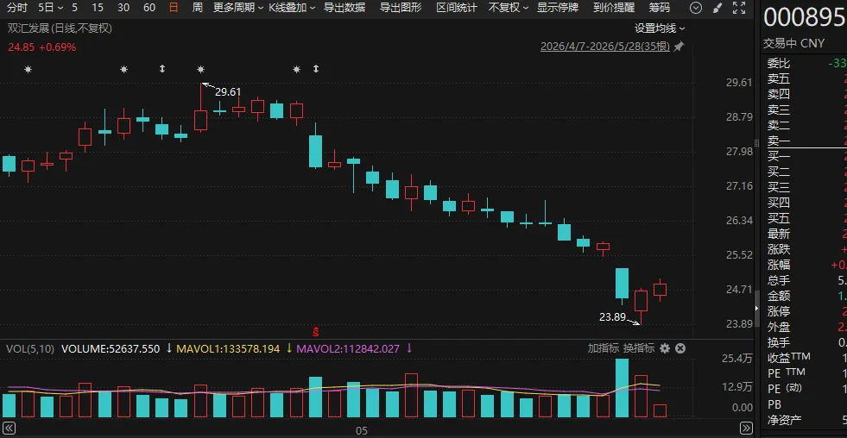The width and height of the screenshot is (847, 438).
Task: Expand 设置均线 moving average settings
Action: click(660, 28)
